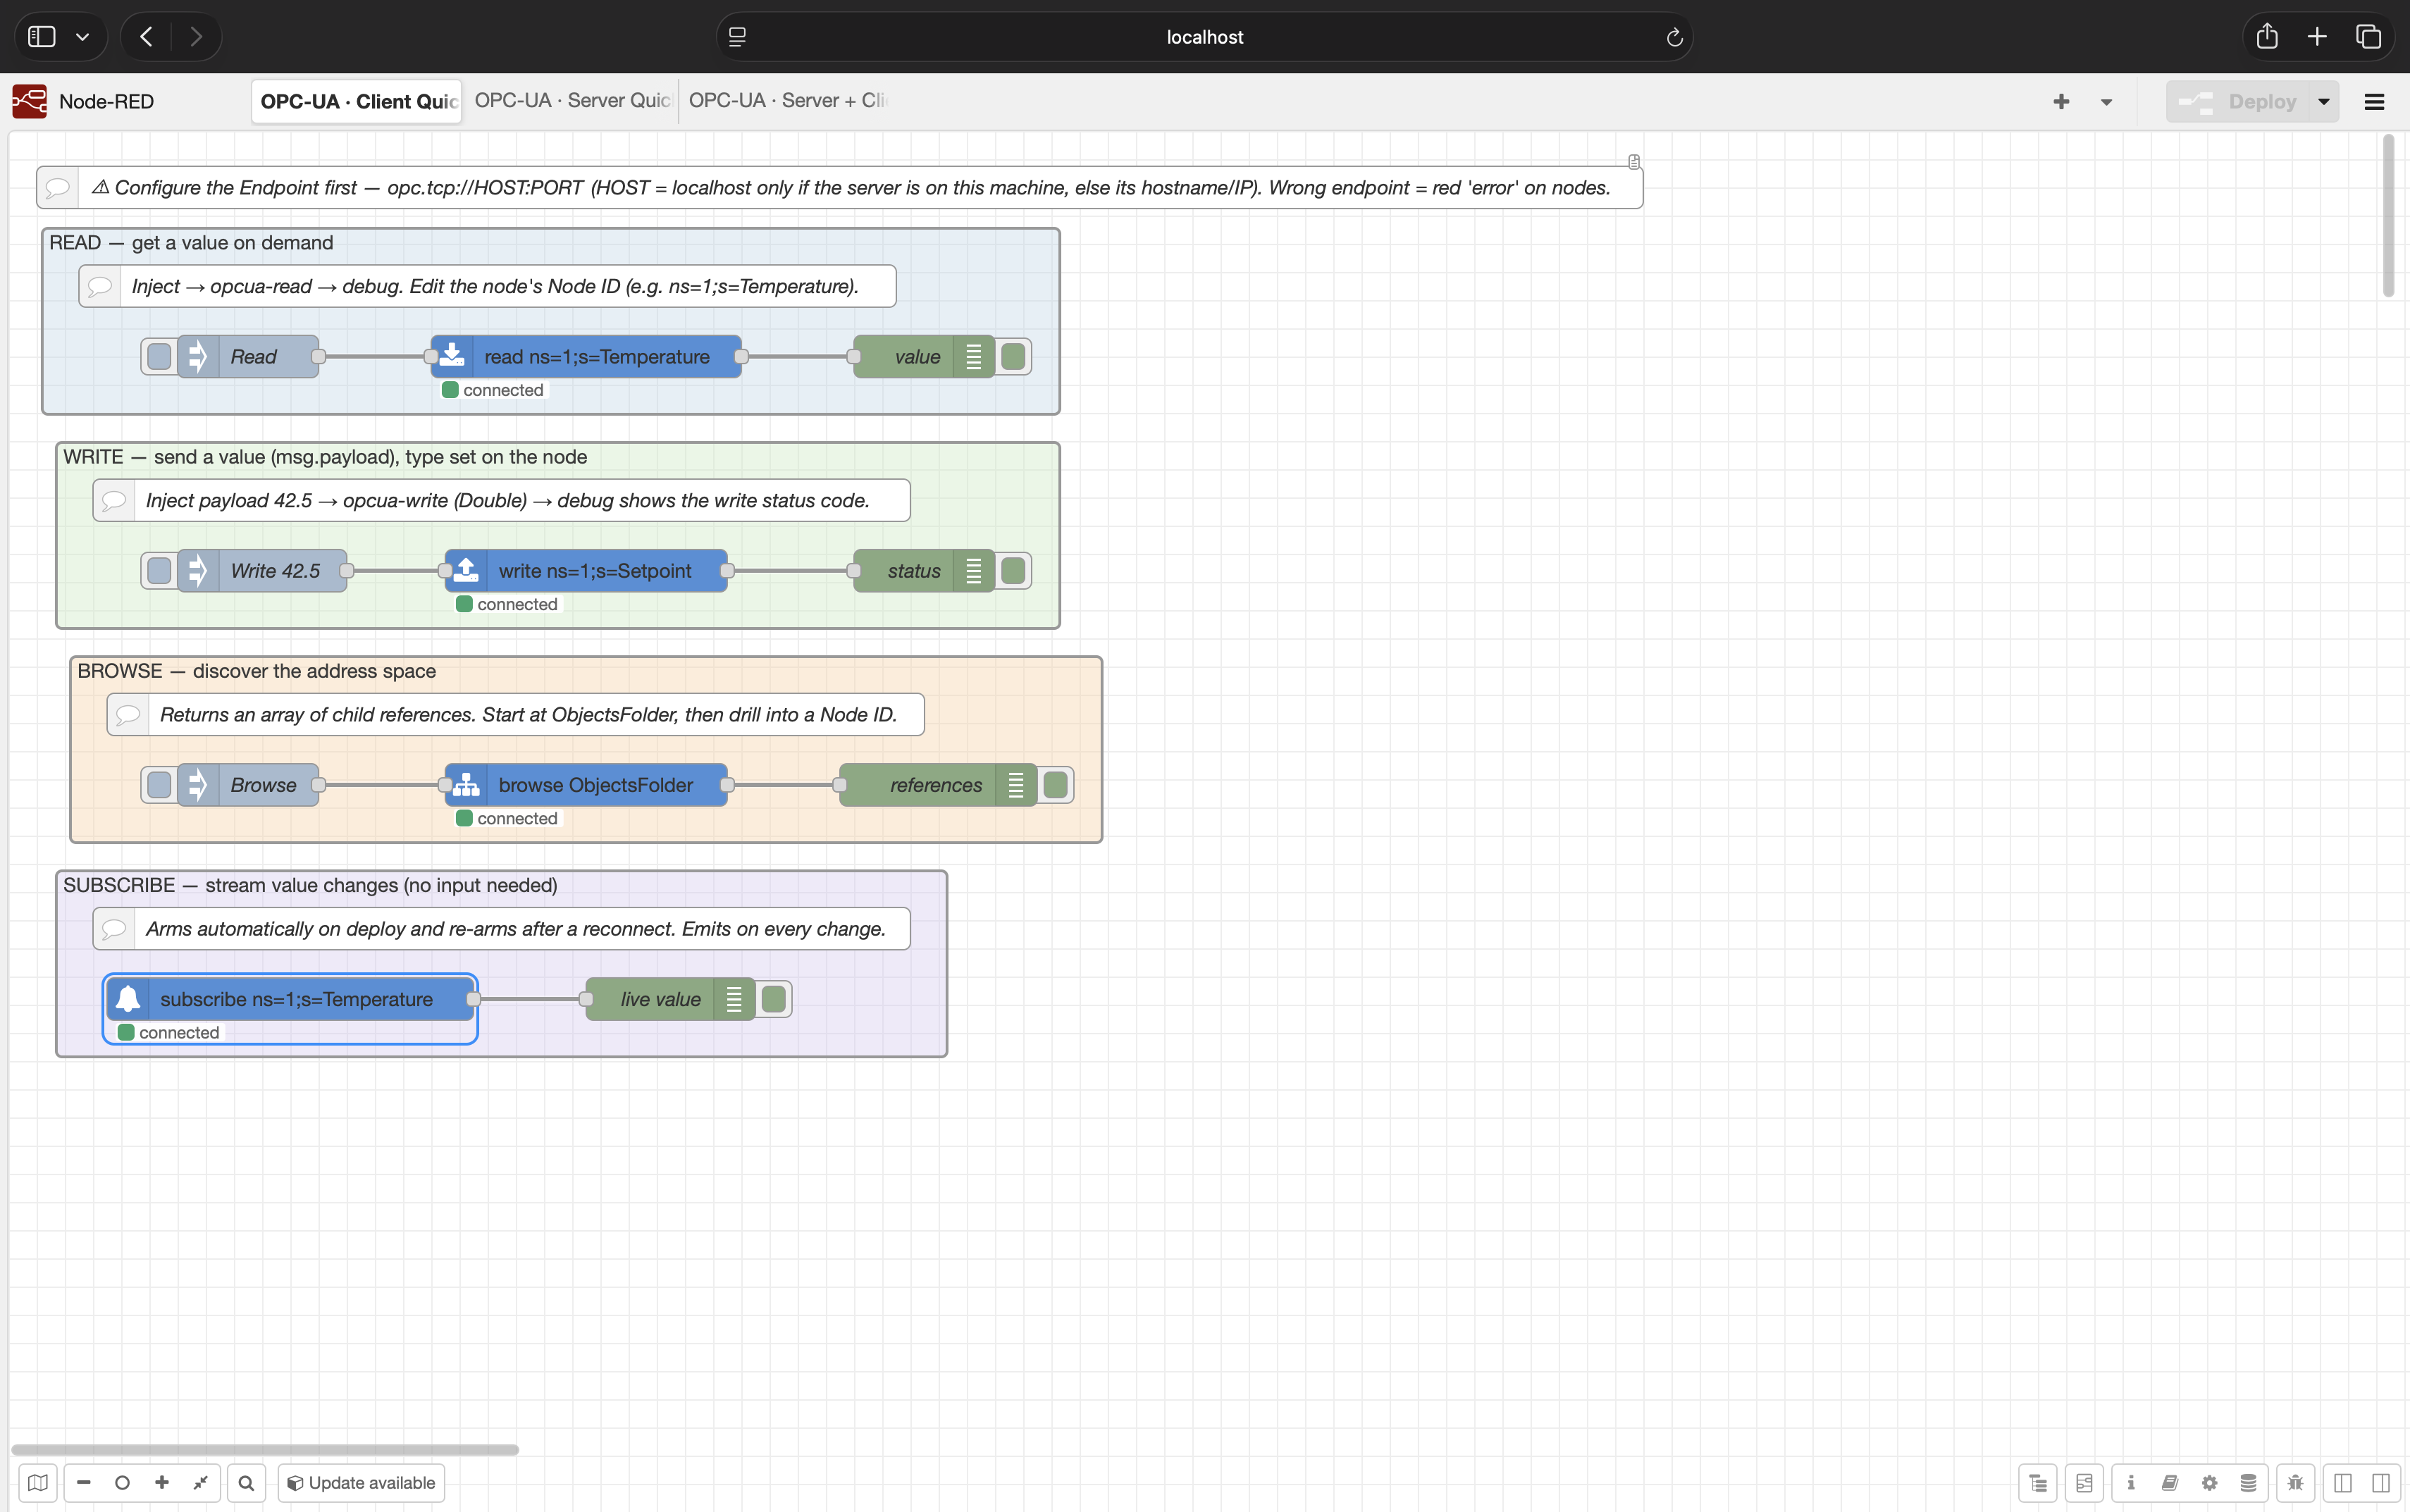This screenshot has height=1512, width=2410.
Task: Toggle the value debug node output
Action: coord(1013,357)
